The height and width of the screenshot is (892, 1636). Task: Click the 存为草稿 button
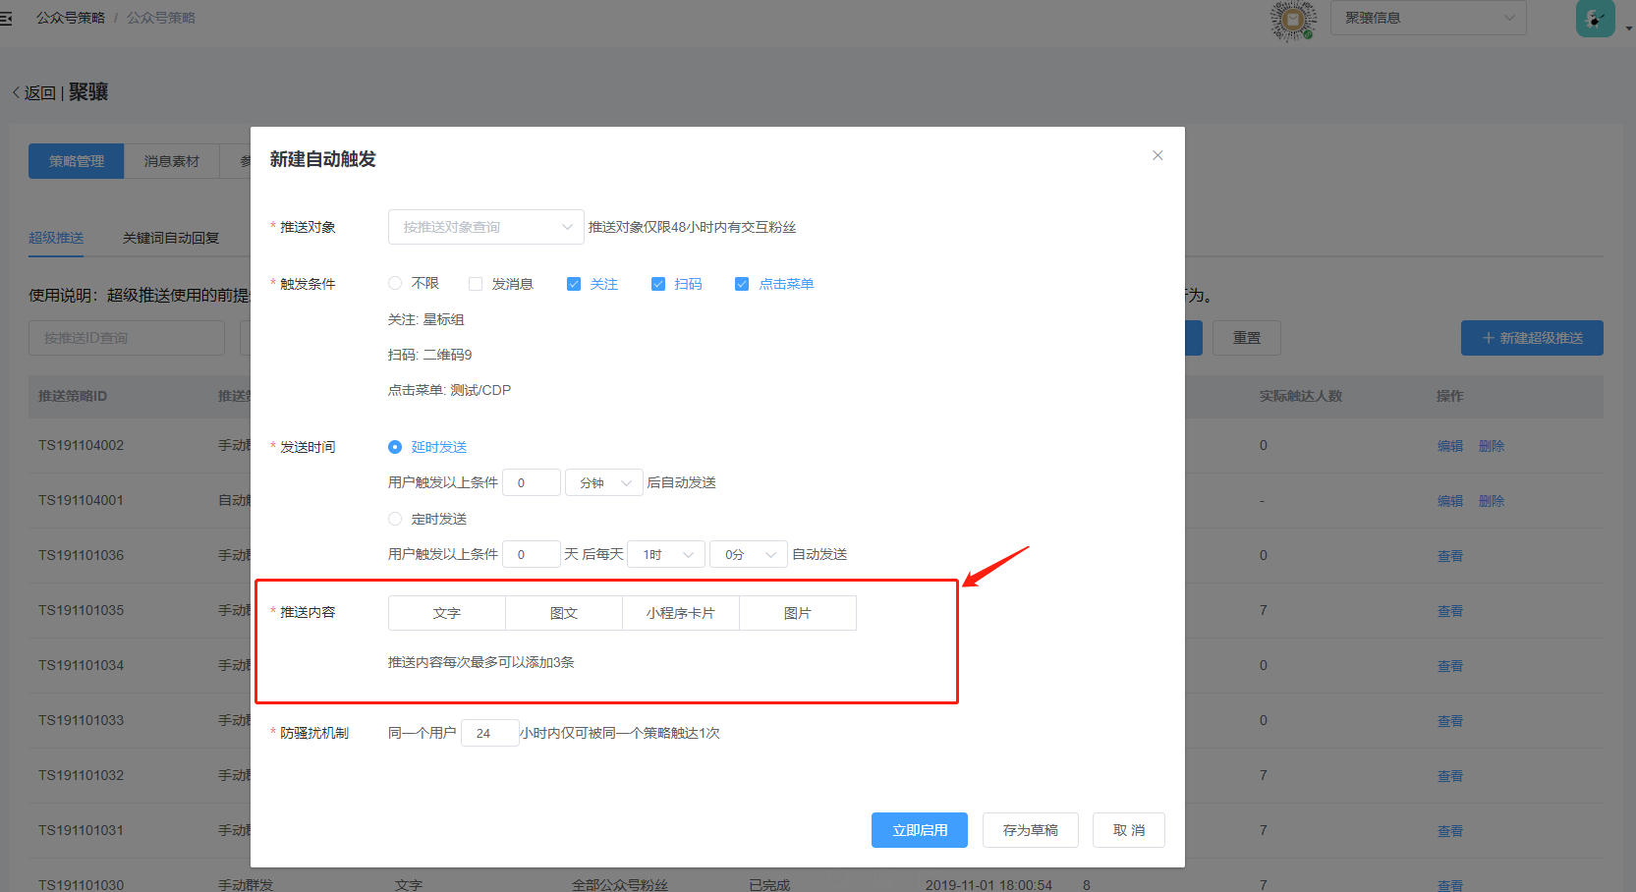point(1030,830)
